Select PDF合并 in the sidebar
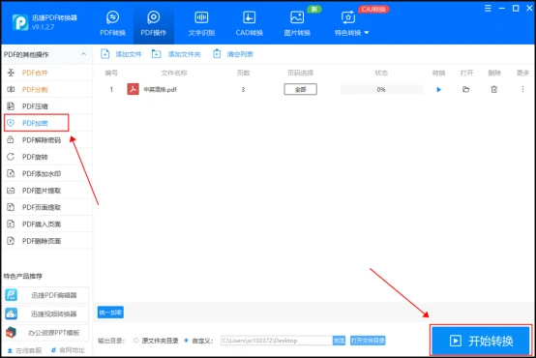Image resolution: width=536 pixels, height=358 pixels. [x=46, y=73]
